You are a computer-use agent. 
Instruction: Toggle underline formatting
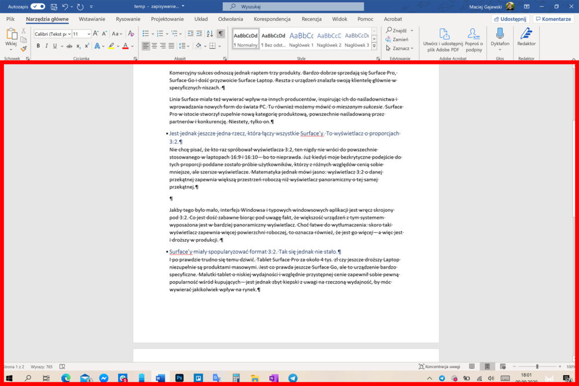pos(55,46)
